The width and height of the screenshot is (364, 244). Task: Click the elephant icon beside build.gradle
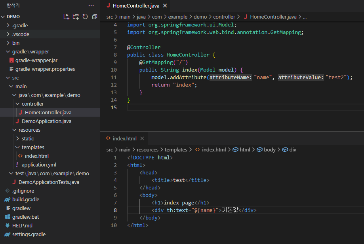8,199
